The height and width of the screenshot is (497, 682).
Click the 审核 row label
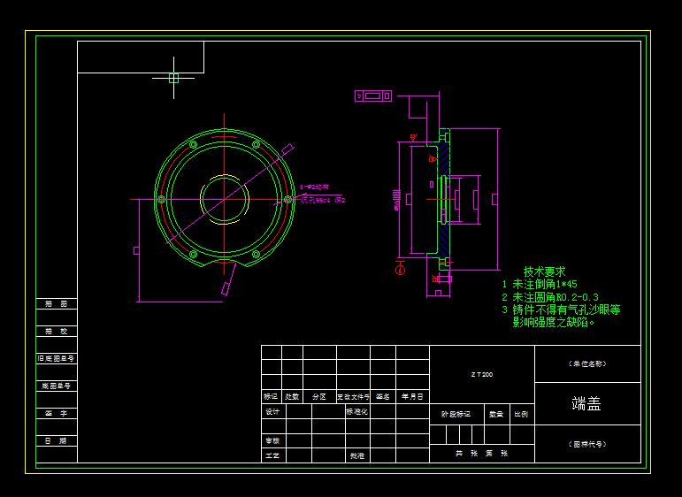pyautogui.click(x=272, y=441)
